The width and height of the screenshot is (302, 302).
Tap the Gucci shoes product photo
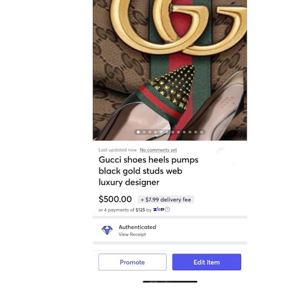tap(170, 70)
